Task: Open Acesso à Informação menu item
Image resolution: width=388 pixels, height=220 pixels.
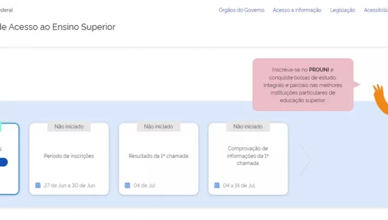Action: tap(297, 10)
